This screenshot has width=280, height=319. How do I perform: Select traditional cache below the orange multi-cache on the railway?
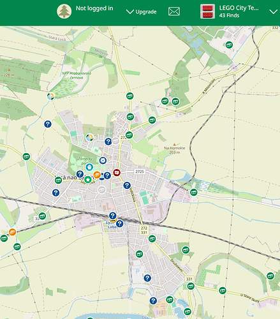17,247
